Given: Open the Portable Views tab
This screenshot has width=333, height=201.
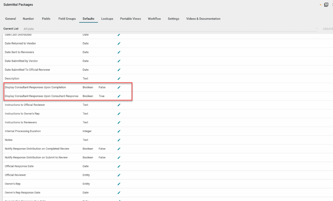Looking at the screenshot, I should point(130,19).
